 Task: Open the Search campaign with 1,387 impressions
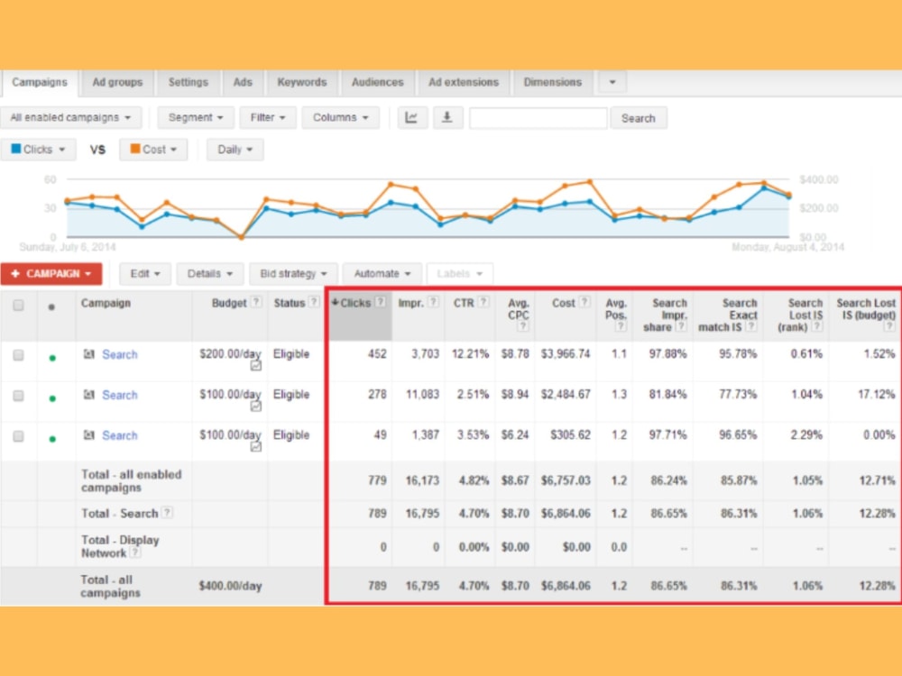click(x=120, y=435)
